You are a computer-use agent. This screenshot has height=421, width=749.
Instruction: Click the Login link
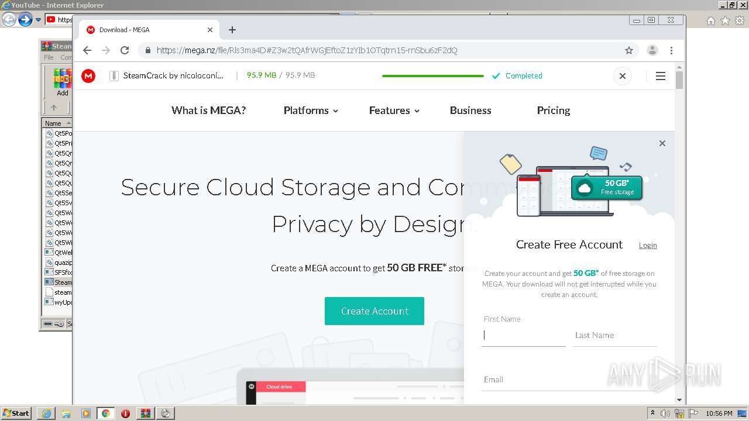pyautogui.click(x=648, y=246)
